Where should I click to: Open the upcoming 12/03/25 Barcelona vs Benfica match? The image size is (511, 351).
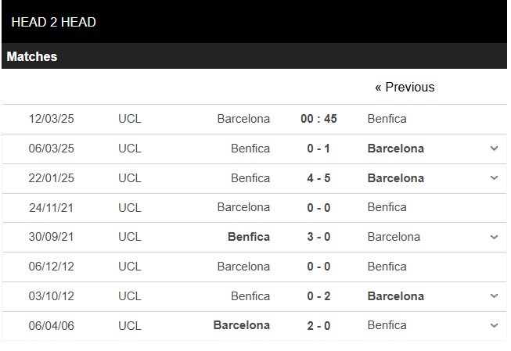click(x=254, y=119)
